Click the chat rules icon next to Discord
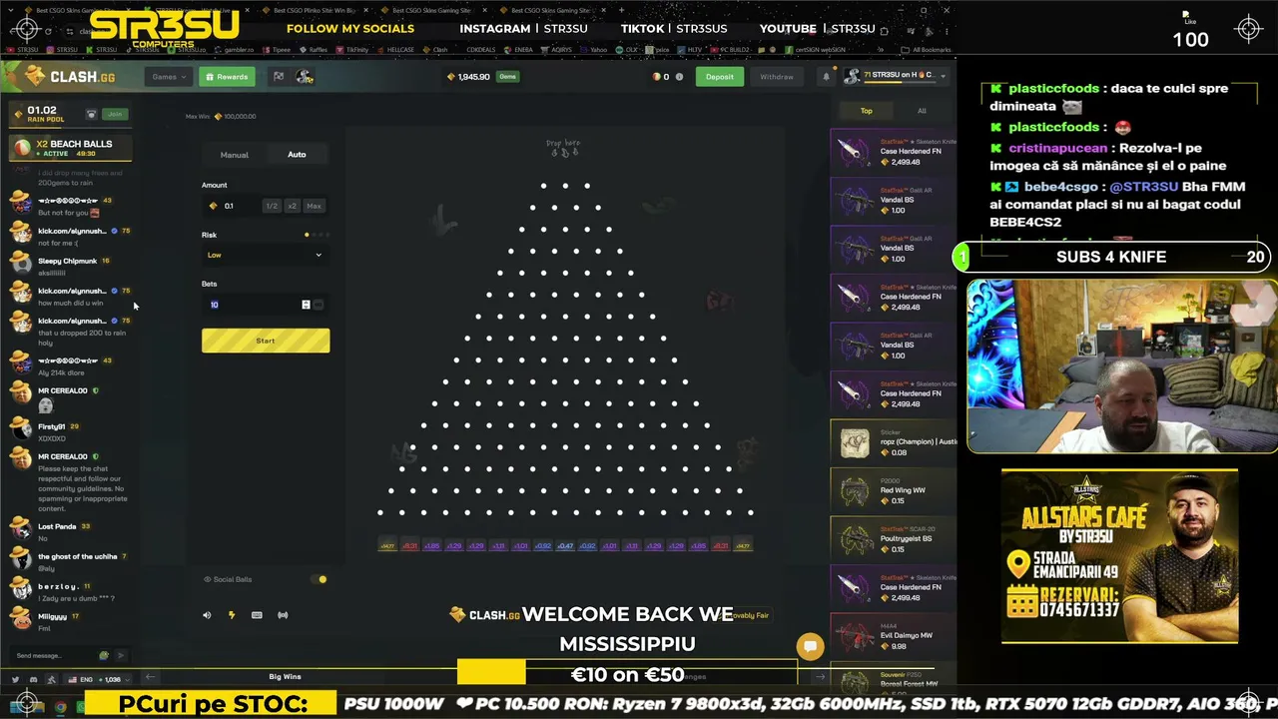1278x719 pixels. [x=51, y=679]
